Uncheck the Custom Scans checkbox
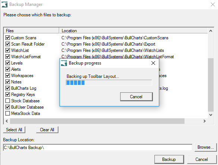The width and height of the screenshot is (218, 165). [7, 38]
